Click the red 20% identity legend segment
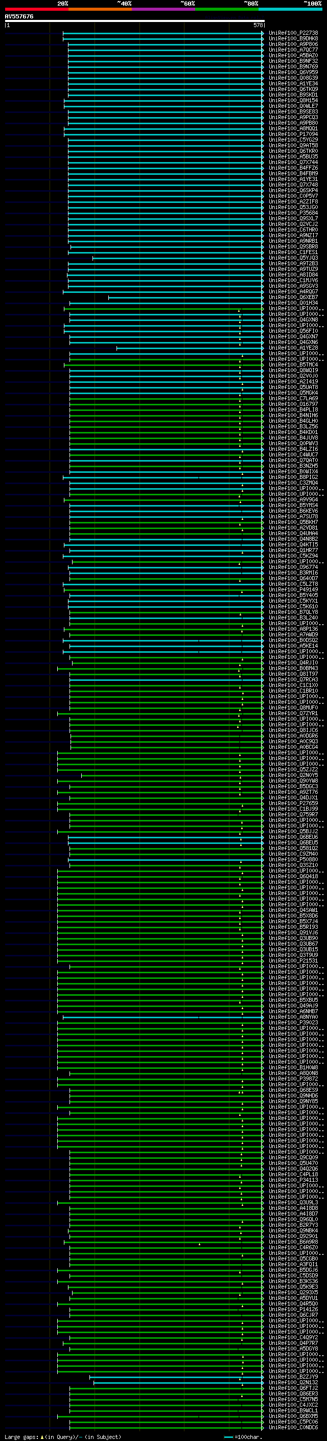327x1441 pixels. point(36,9)
